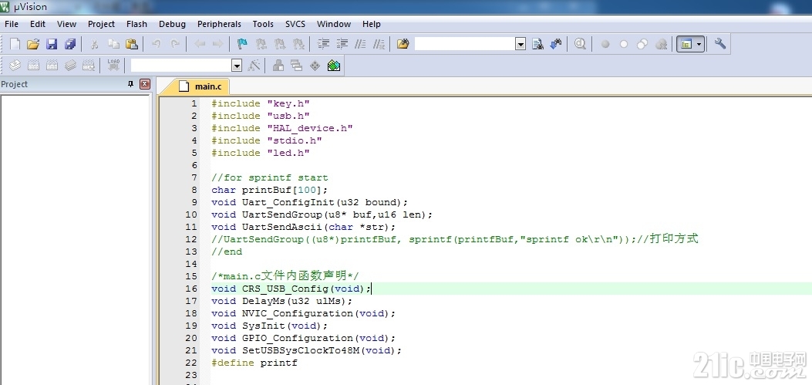Stop the build
This screenshot has width=812, height=385.
point(89,66)
